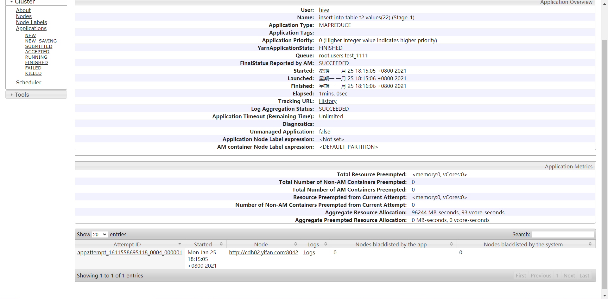Filter applications by NEW_SAVING state
608x299 pixels.
click(41, 41)
